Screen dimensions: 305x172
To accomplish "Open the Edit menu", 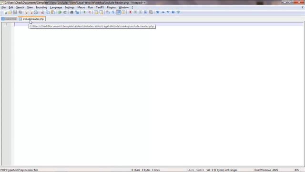I will click(11, 8).
